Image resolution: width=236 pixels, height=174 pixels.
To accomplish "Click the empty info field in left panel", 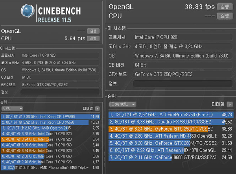I will [x=60, y=92].
